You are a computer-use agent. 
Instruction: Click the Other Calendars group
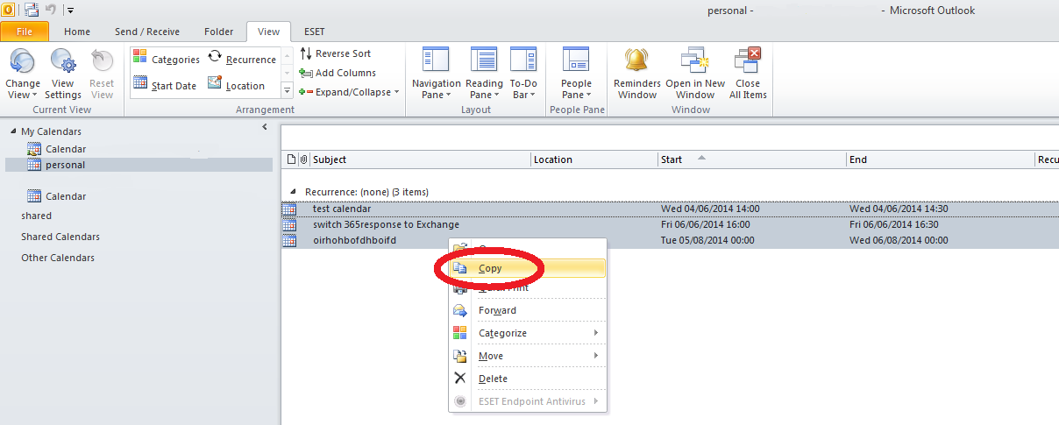tap(58, 258)
